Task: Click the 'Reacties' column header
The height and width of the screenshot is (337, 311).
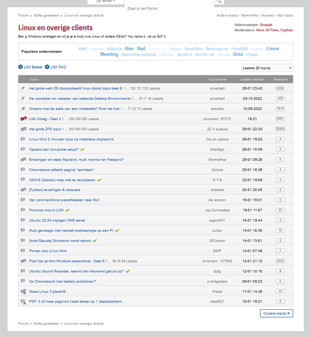Action: (280, 79)
